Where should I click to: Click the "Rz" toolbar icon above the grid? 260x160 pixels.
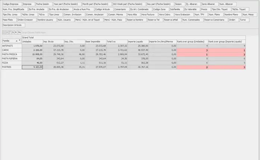pyautogui.click(x=19, y=32)
